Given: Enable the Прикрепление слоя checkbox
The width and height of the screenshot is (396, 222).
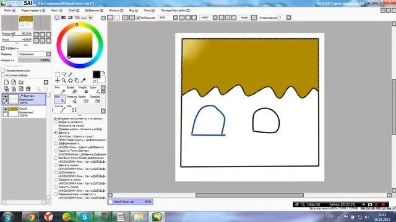Looking at the screenshot, I should tap(3, 71).
